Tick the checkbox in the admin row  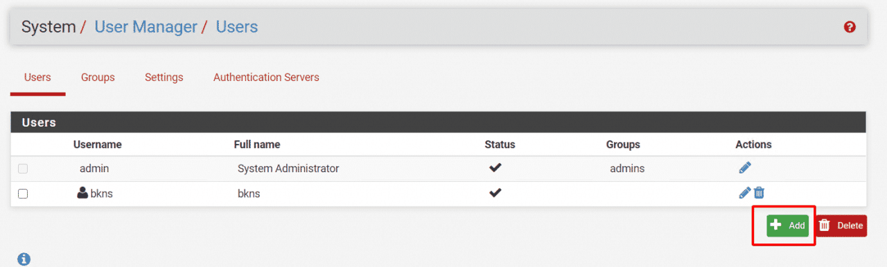23,168
